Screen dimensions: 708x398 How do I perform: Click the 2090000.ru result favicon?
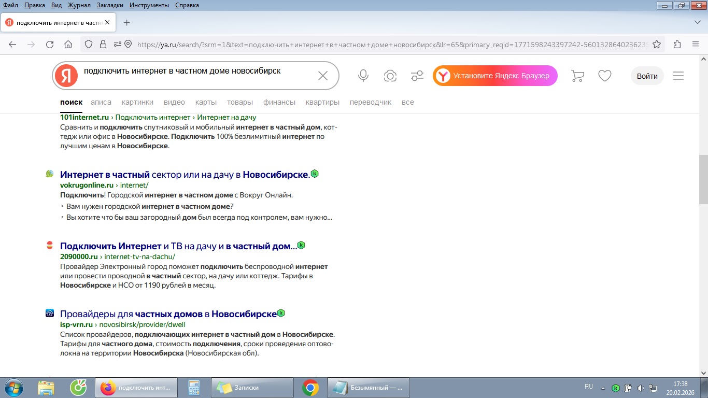[x=49, y=245]
